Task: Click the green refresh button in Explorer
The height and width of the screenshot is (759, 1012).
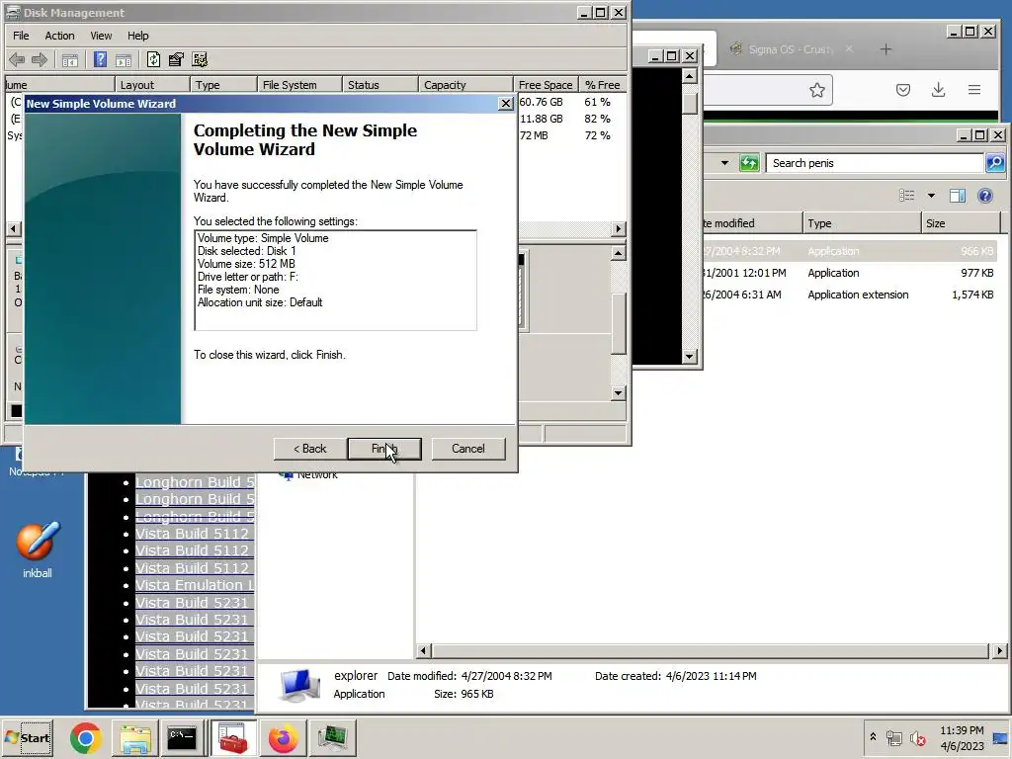Action: [x=749, y=163]
